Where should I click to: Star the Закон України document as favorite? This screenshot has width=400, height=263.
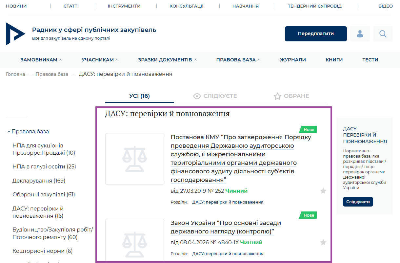tap(323, 242)
